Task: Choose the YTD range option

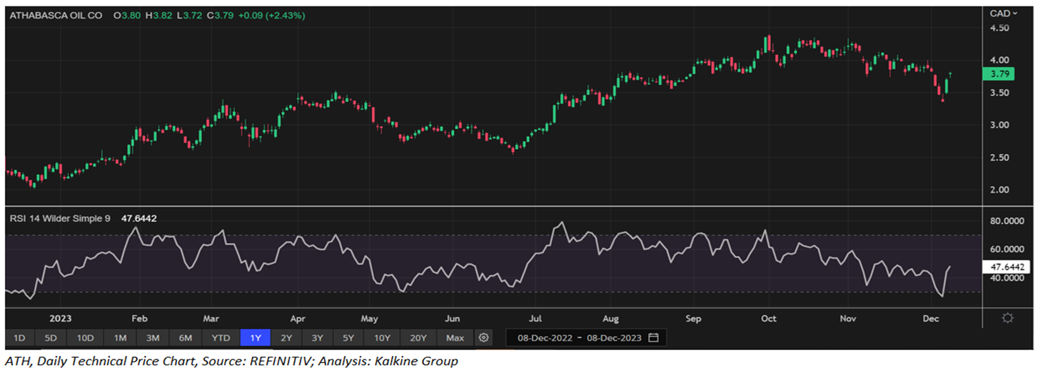Action: coord(221,337)
